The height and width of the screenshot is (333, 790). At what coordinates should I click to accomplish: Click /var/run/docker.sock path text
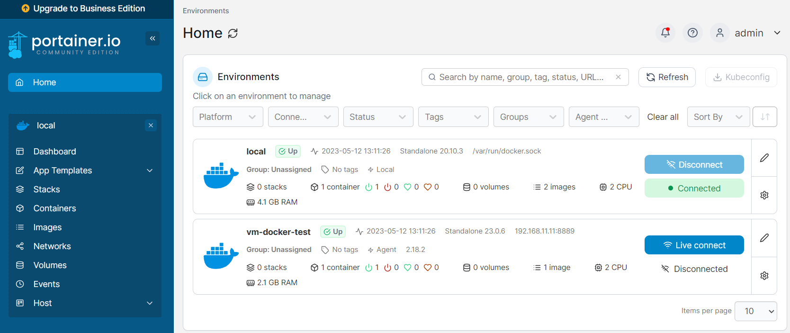point(507,151)
